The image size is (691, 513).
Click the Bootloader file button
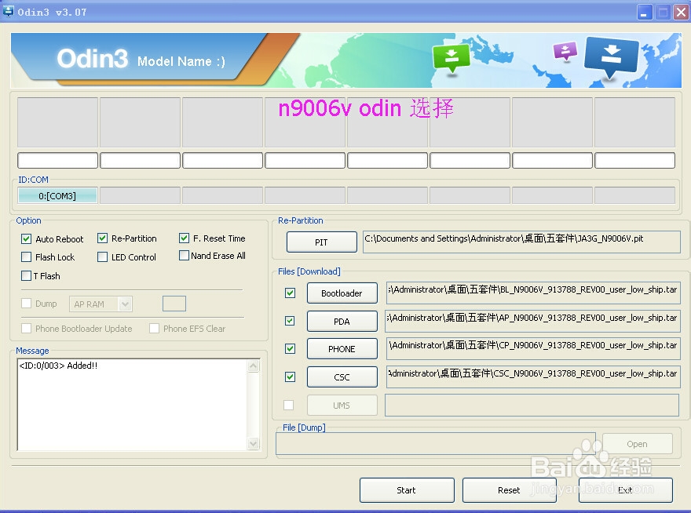[342, 293]
